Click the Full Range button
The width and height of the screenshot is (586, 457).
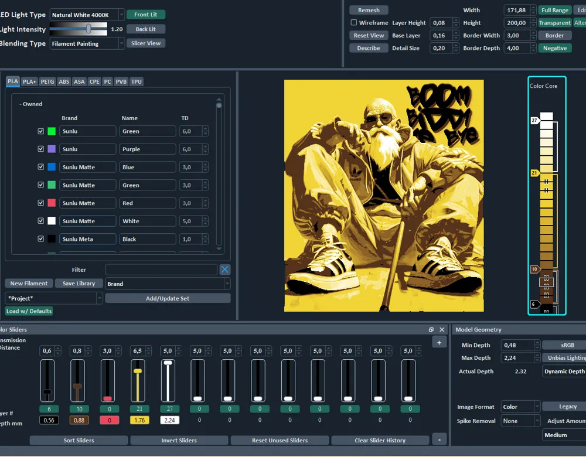tap(554, 10)
